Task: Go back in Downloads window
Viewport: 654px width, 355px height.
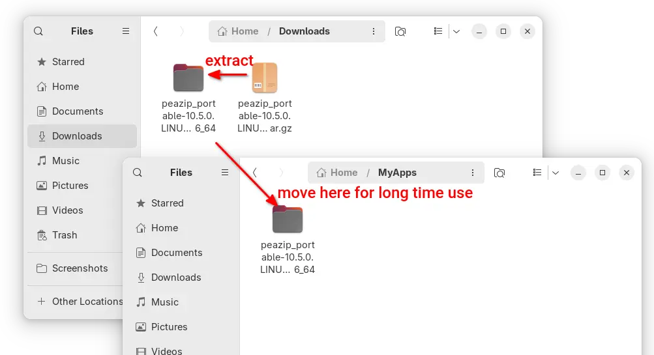Action: tap(156, 31)
